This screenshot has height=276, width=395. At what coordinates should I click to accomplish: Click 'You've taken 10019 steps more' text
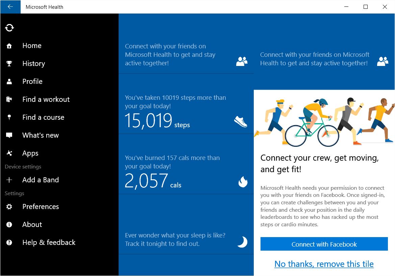[175, 102]
